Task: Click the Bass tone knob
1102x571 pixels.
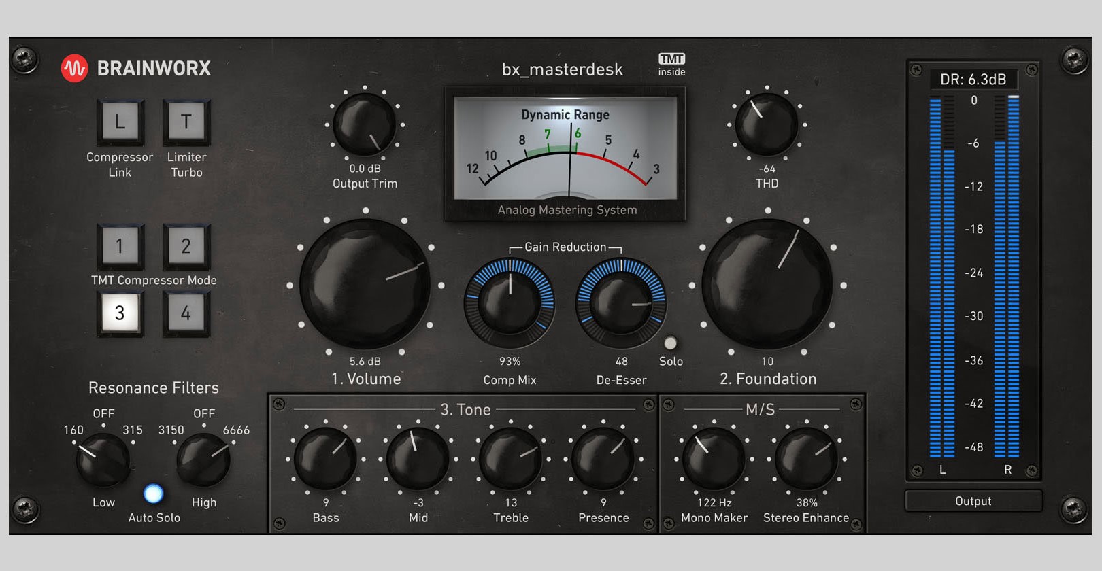Action: pos(325,459)
